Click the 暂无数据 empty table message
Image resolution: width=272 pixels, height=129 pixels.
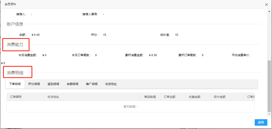pyautogui.click(x=130, y=107)
